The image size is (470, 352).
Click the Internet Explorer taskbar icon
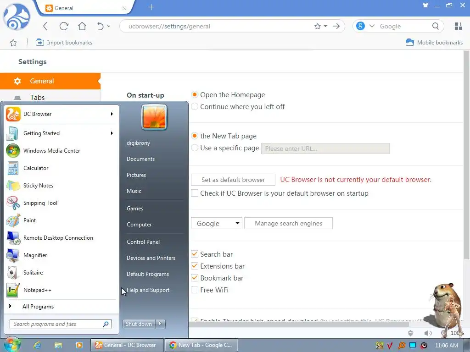click(37, 345)
